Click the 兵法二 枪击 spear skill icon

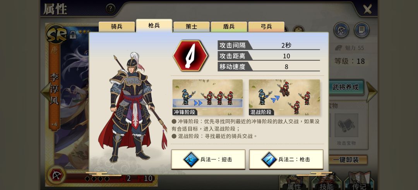(269, 159)
